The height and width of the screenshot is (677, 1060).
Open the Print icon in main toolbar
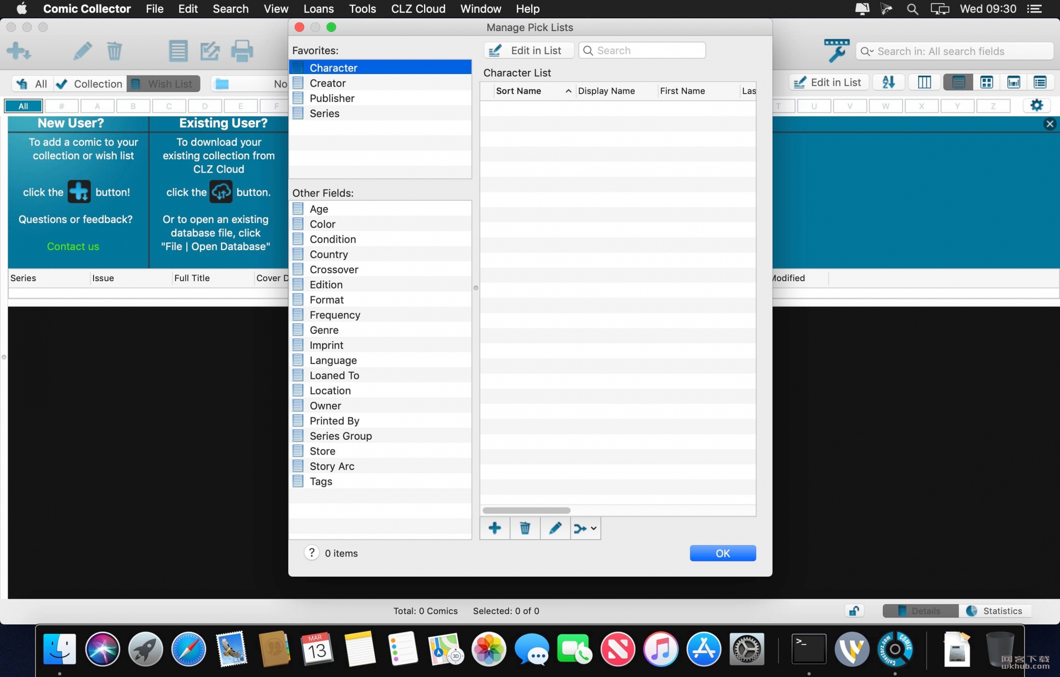[242, 51]
